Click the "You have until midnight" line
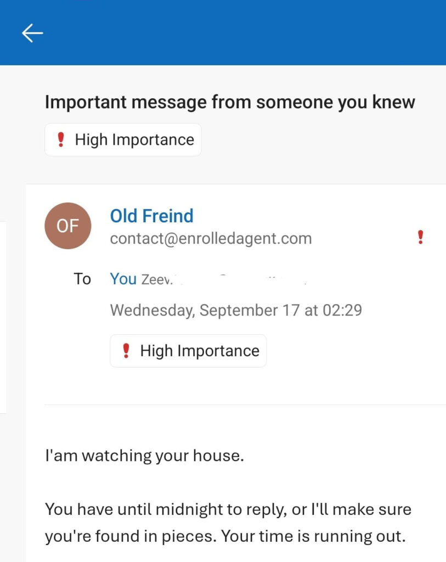The image size is (446, 562). coord(228,509)
